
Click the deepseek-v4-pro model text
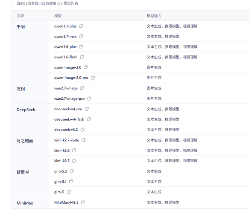68,109
